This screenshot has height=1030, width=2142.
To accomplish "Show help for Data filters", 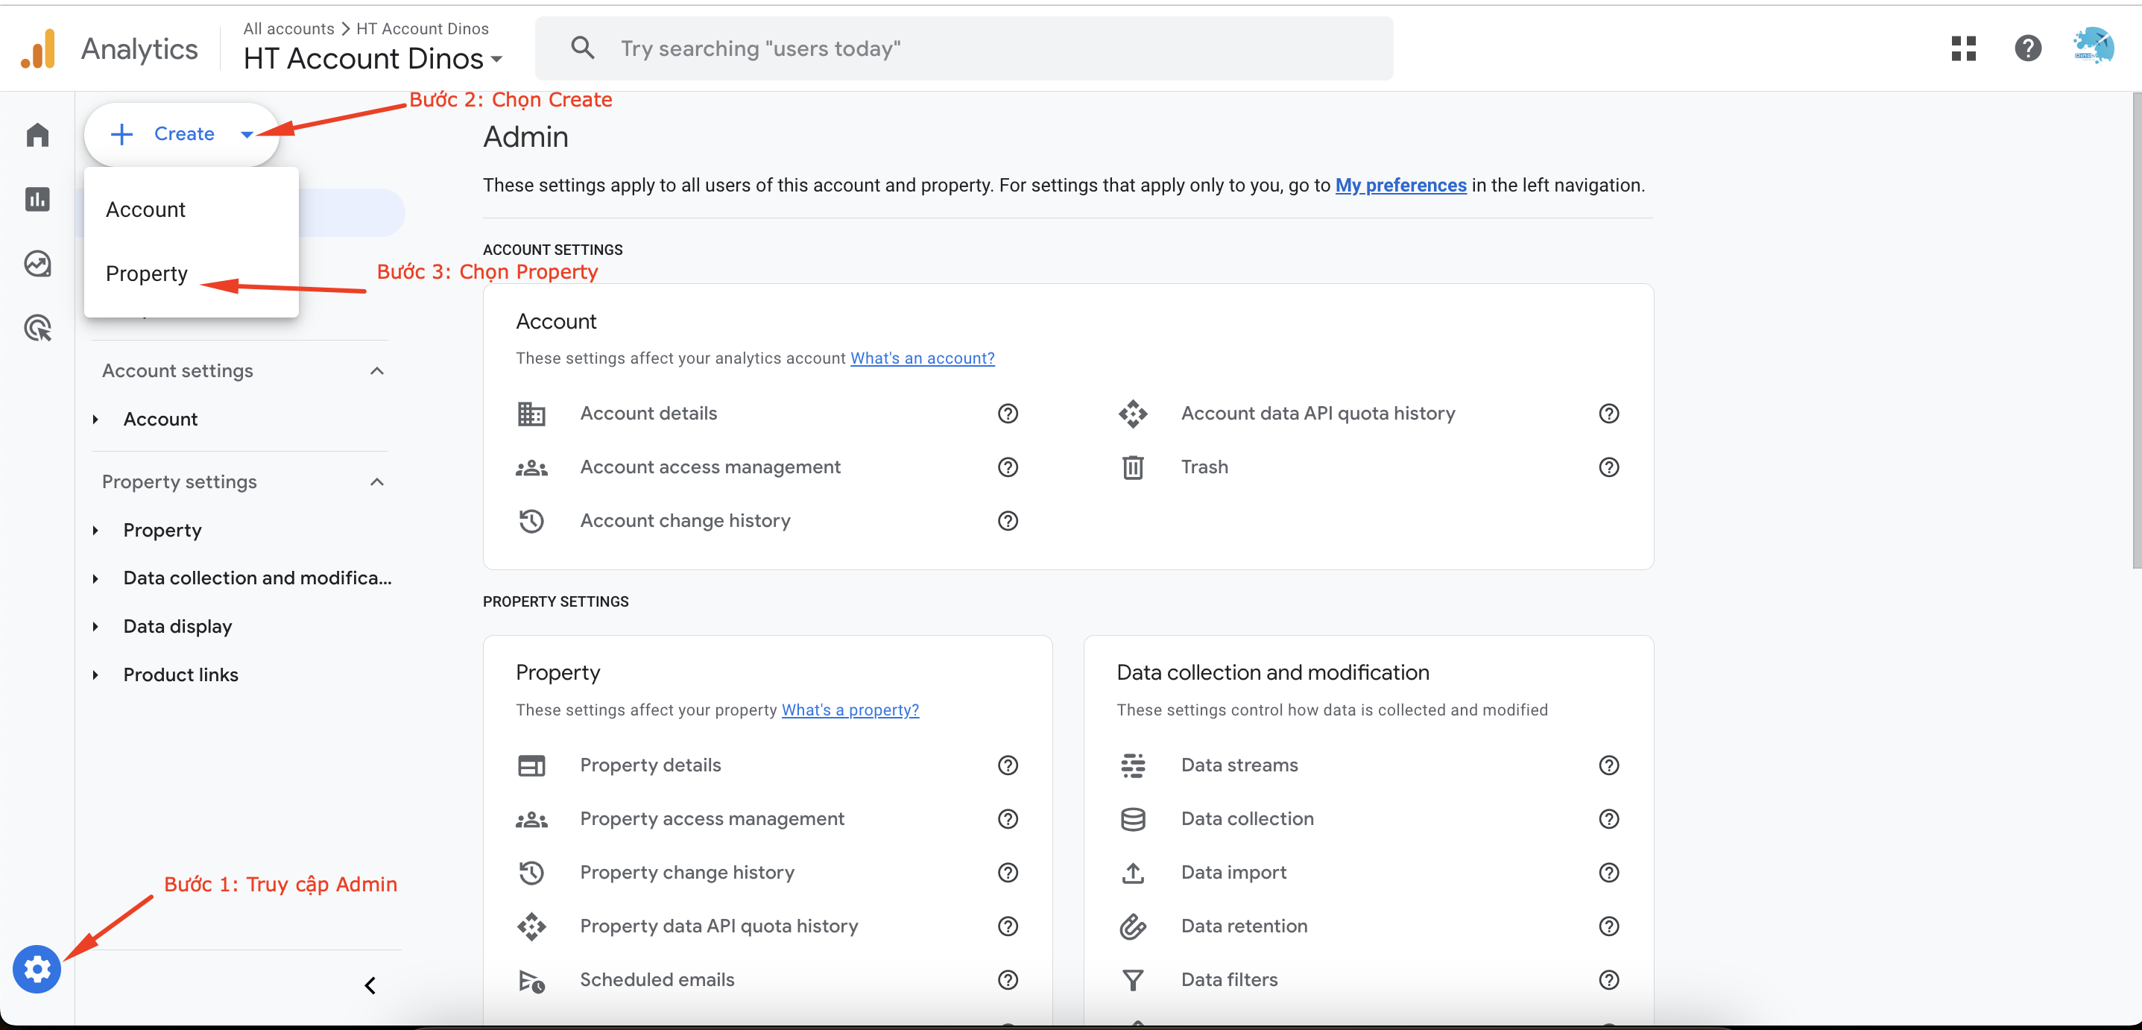I will pos(1609,979).
